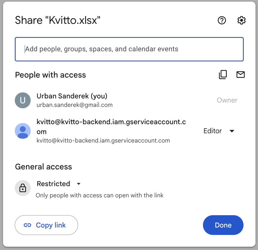Click Urban Sanderek's "U" avatar
258x250 pixels.
click(x=23, y=100)
